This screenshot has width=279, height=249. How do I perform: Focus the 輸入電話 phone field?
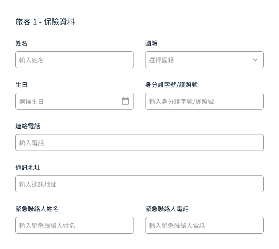point(139,143)
